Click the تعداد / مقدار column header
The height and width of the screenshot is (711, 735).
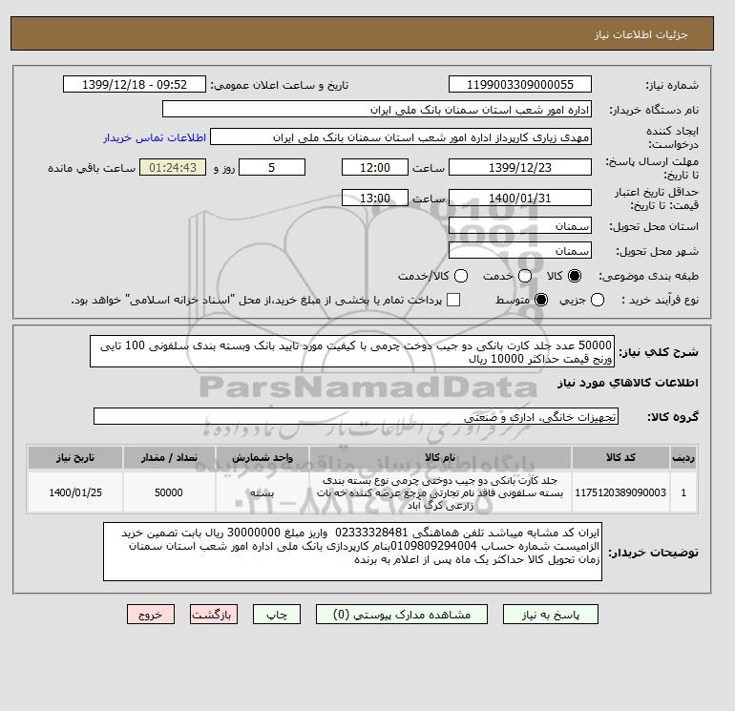point(169,457)
